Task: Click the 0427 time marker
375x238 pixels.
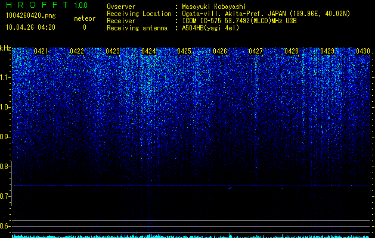Action: (256, 51)
